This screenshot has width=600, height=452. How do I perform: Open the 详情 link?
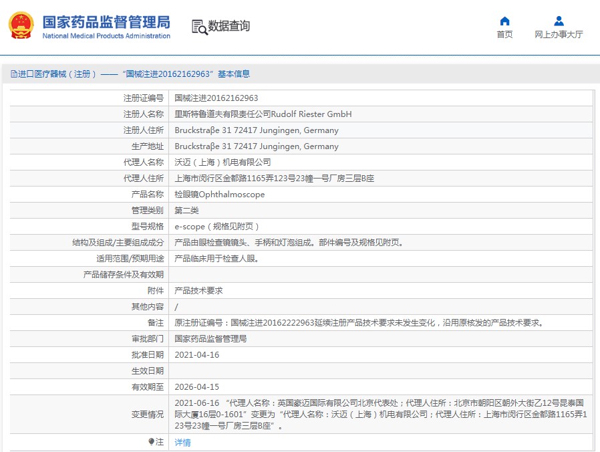coord(182,443)
